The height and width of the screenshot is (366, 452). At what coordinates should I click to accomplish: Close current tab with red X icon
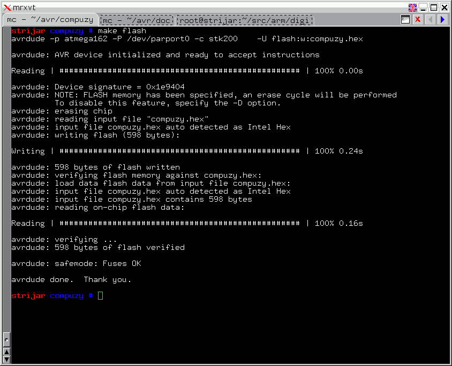click(418, 20)
